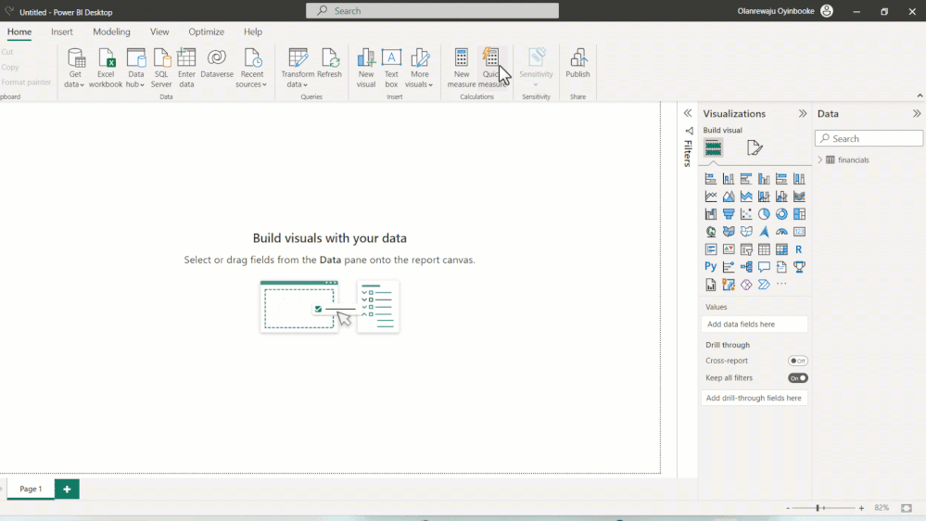Image resolution: width=926 pixels, height=521 pixels.
Task: Insert a Matrix visual
Action: [x=781, y=249]
